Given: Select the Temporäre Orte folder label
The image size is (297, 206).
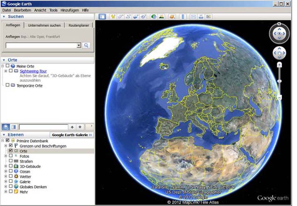Looking at the screenshot, I should 30,86.
